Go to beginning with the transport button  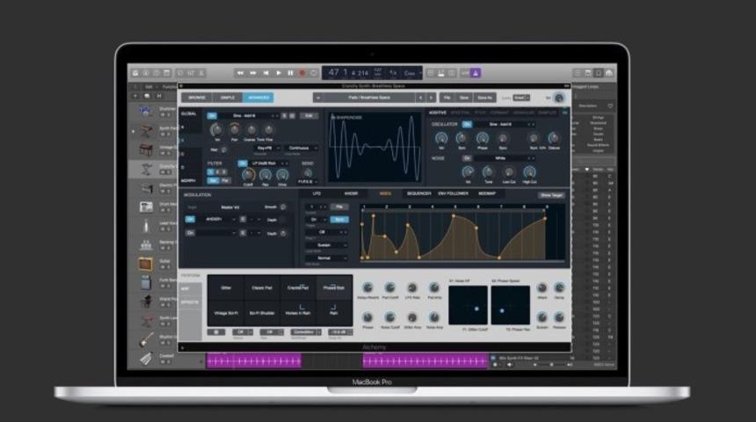(x=265, y=73)
